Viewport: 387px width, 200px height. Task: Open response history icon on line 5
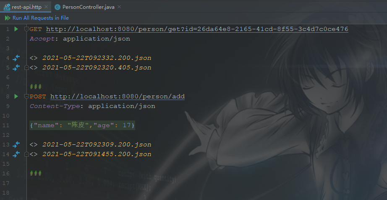[x=16, y=67]
